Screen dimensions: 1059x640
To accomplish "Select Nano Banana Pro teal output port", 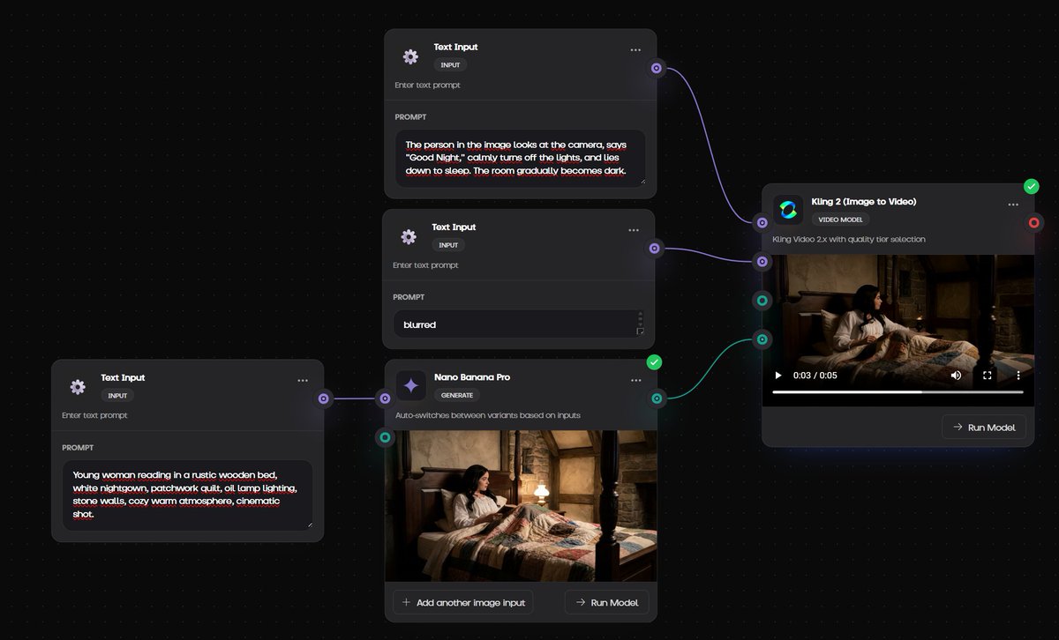I will pyautogui.click(x=657, y=398).
